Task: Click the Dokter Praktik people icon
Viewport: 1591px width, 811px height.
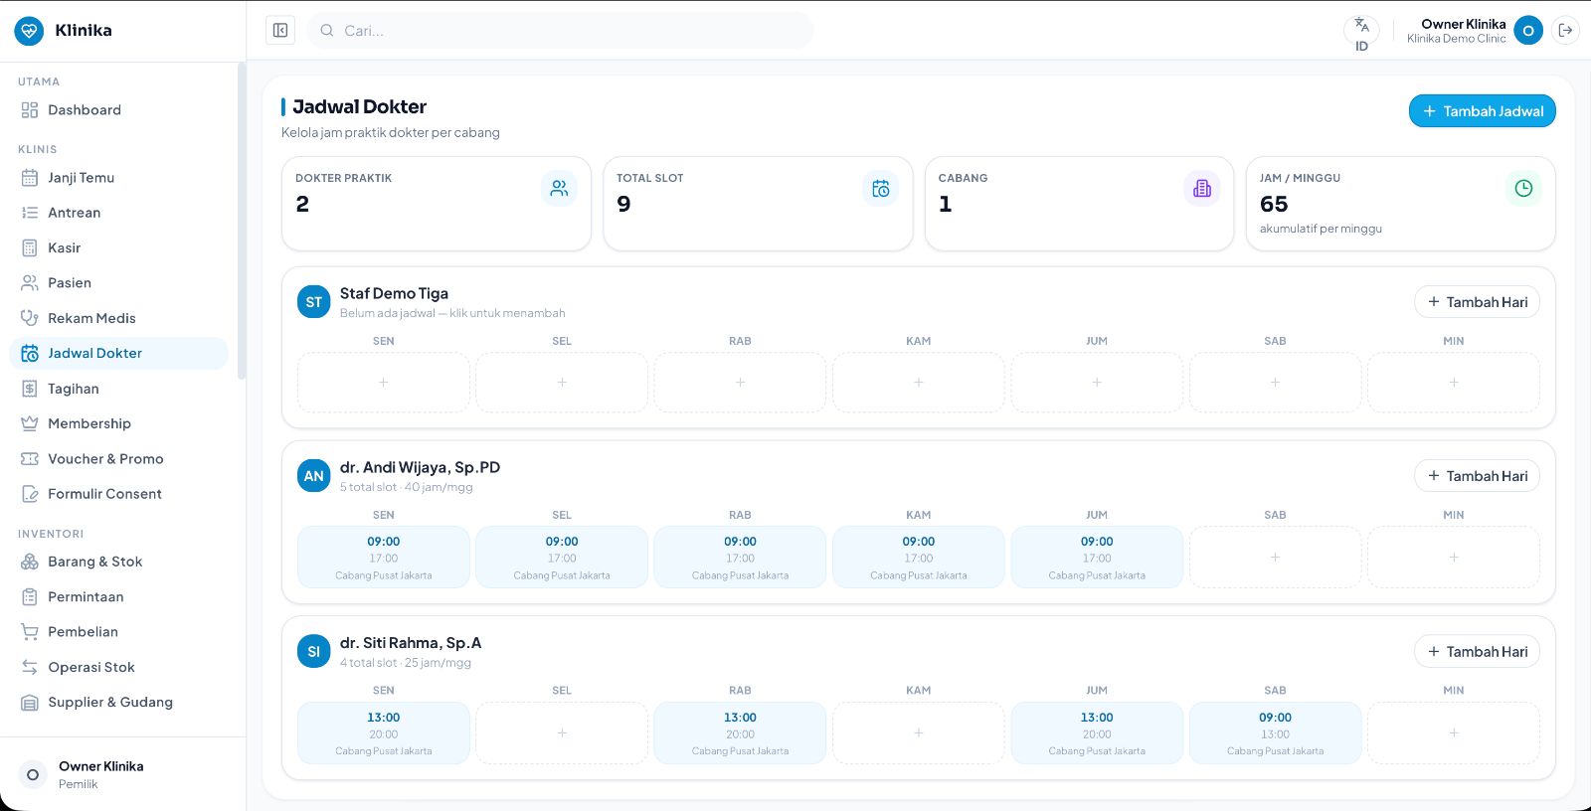Action: tap(559, 188)
